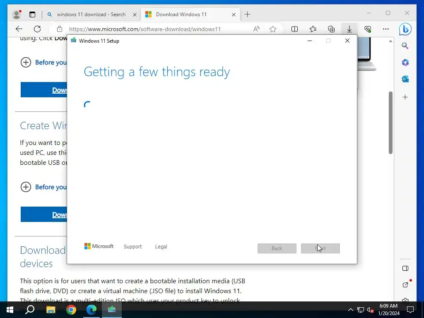Go back to the previous page

click(19, 29)
